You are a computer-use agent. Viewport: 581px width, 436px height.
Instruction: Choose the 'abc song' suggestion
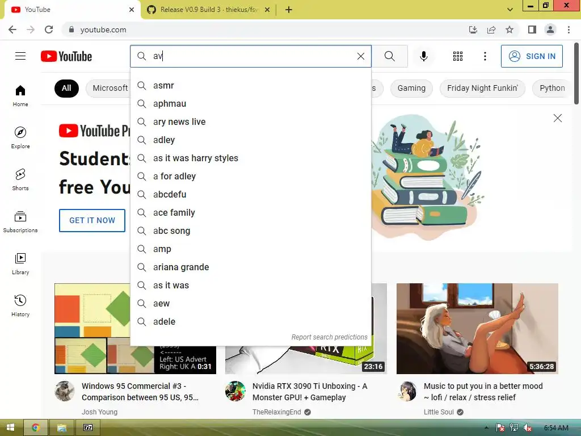(251, 231)
